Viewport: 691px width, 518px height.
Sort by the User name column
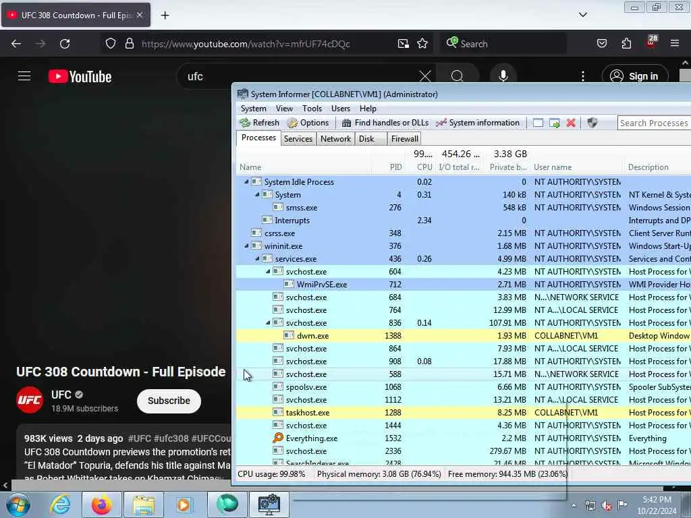pyautogui.click(x=553, y=167)
